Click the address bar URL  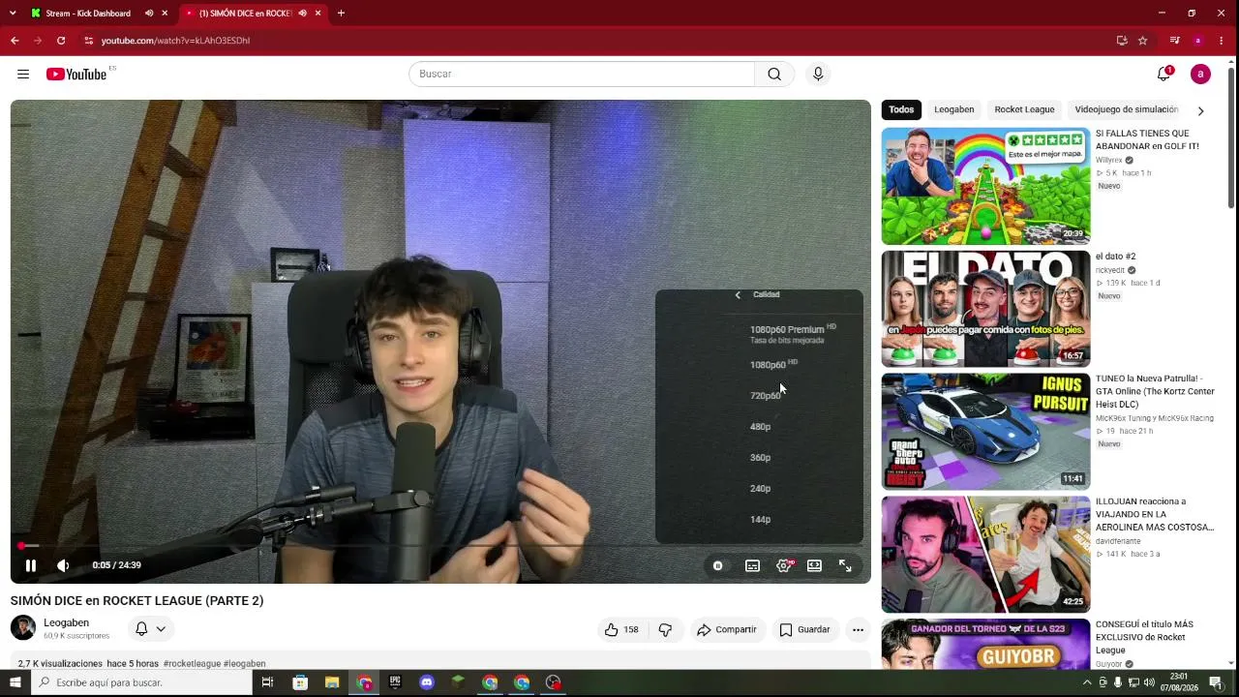pos(175,41)
